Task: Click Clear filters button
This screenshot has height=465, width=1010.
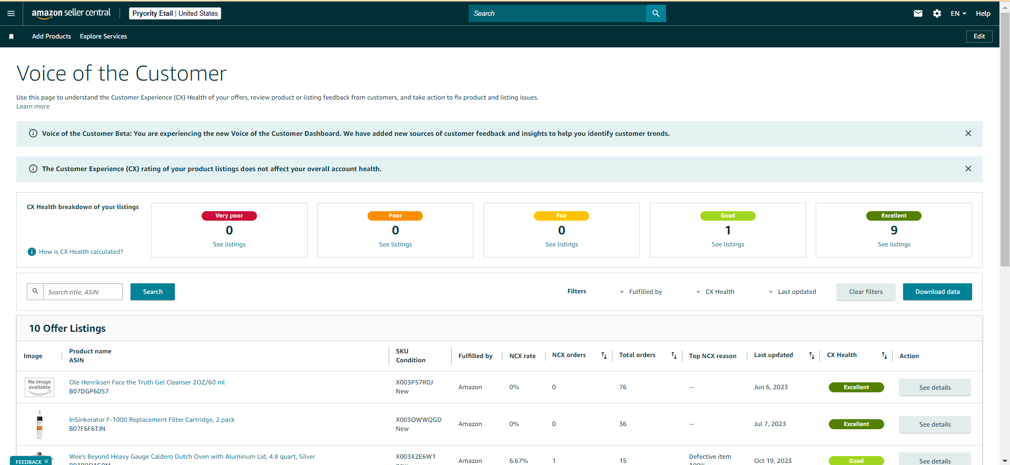Action: tap(866, 292)
